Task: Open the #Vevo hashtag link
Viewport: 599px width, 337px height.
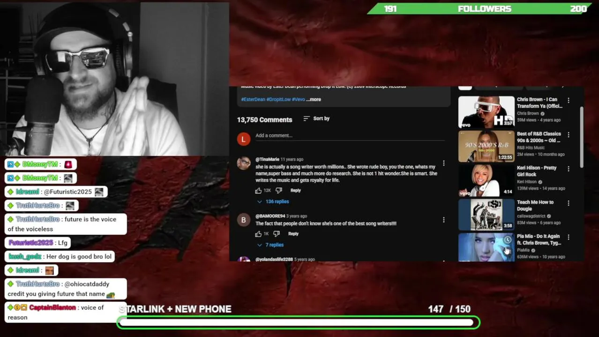Action: [x=299, y=99]
